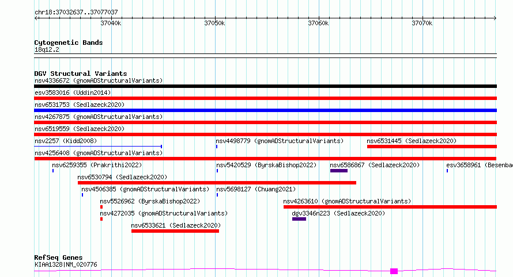Select the red nsv4263610 variant bar
This screenshot has width=513, height=277.
[390, 207]
